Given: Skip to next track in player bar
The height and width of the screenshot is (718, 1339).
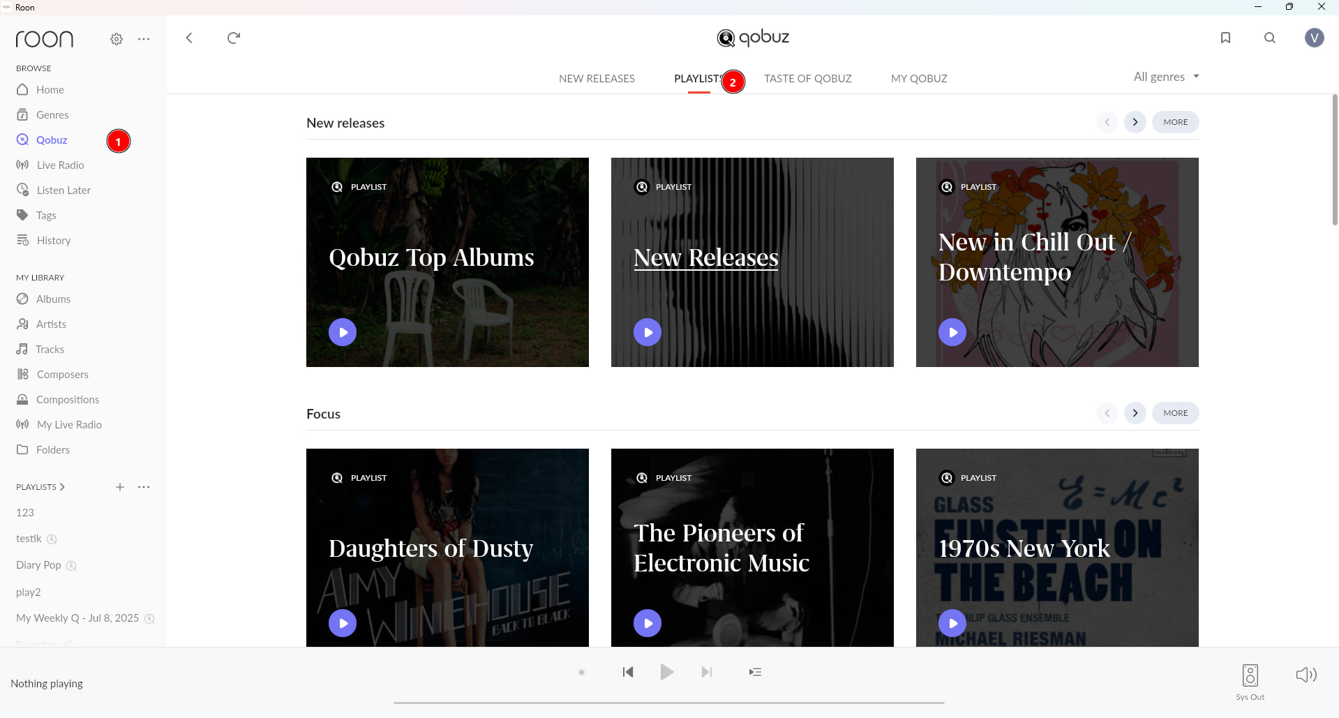Looking at the screenshot, I should point(707,672).
